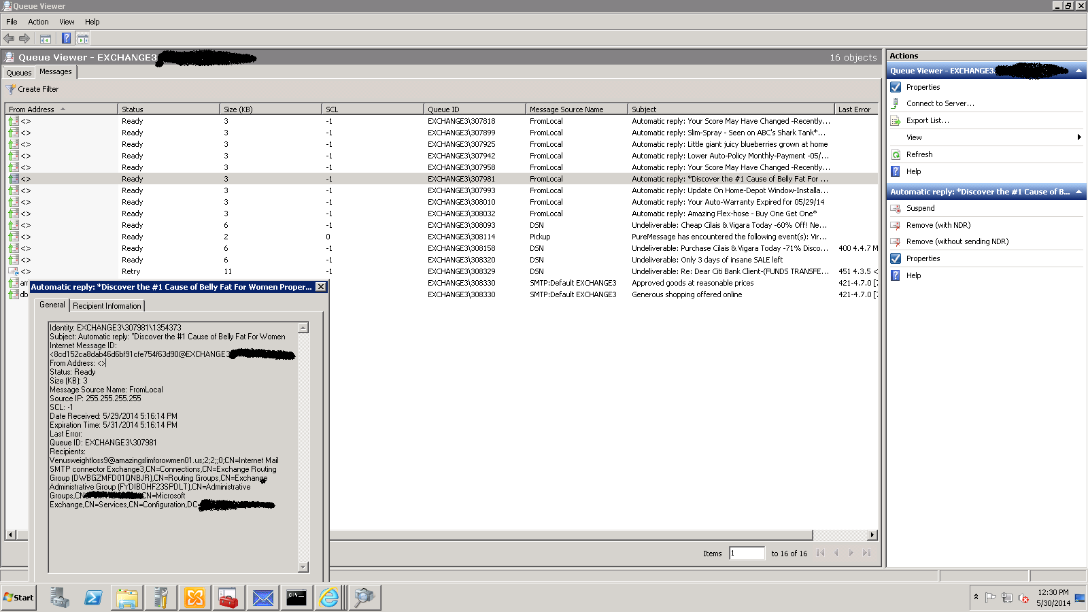The width and height of the screenshot is (1088, 612).
Task: Collapse the Queue Viewer actions section
Action: [x=1078, y=71]
